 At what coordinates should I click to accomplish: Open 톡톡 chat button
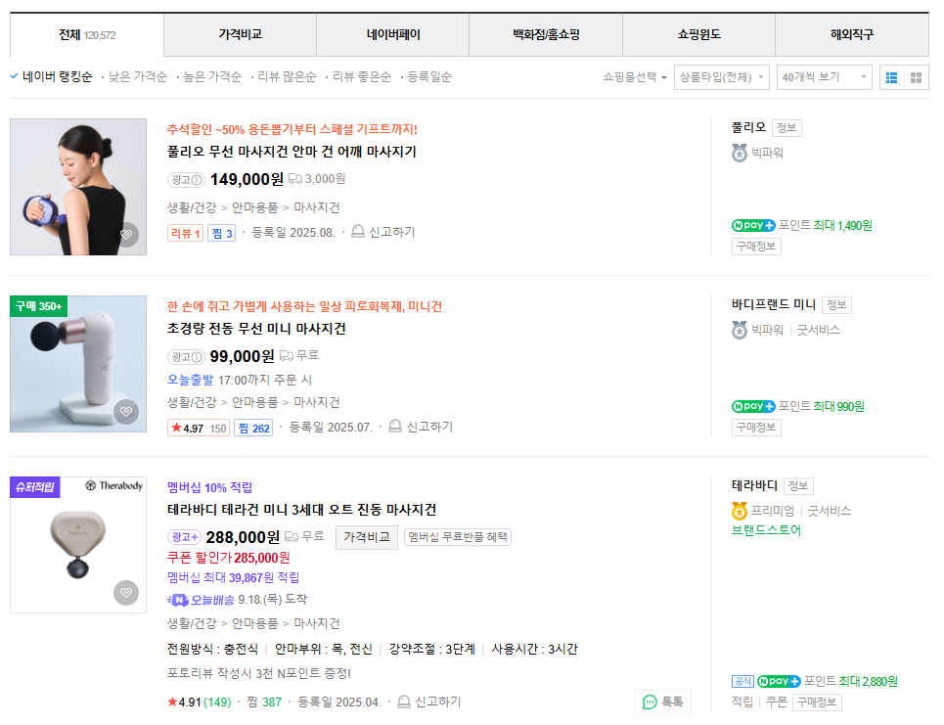tap(663, 702)
